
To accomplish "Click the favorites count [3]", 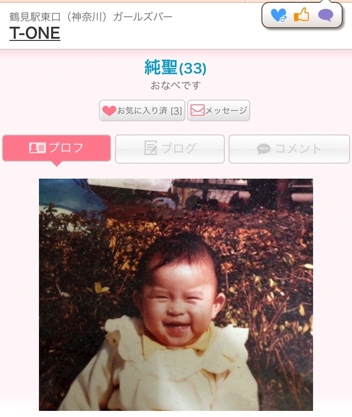I will tap(176, 111).
